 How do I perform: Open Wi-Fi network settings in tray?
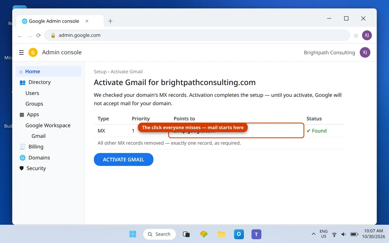[x=334, y=234]
